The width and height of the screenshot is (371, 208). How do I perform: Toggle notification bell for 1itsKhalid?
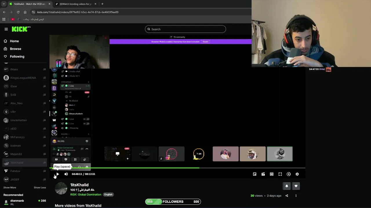click(287, 186)
